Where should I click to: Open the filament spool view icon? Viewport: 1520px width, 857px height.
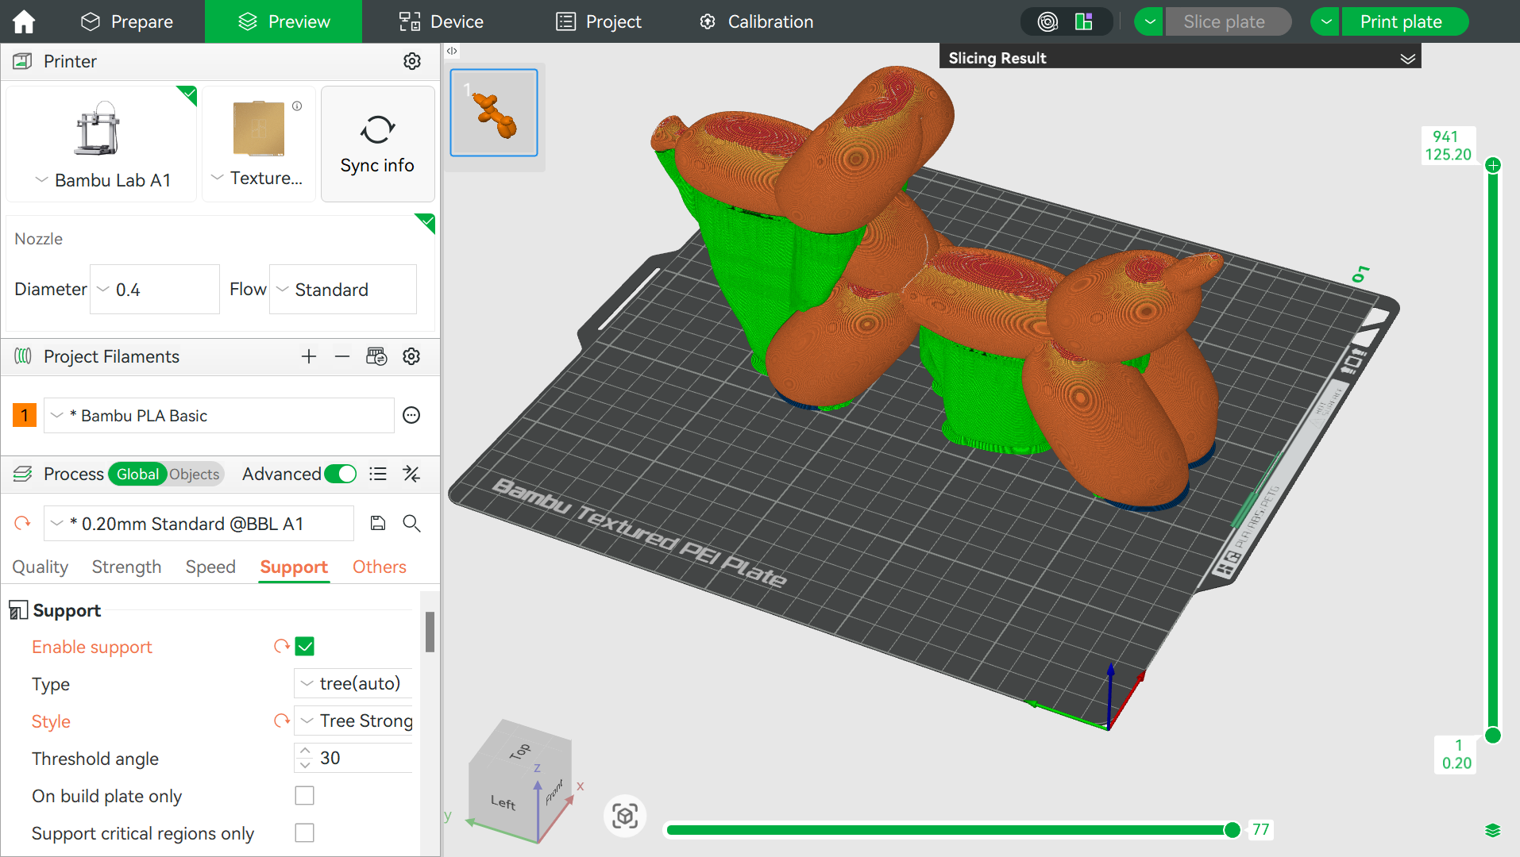[1048, 21]
